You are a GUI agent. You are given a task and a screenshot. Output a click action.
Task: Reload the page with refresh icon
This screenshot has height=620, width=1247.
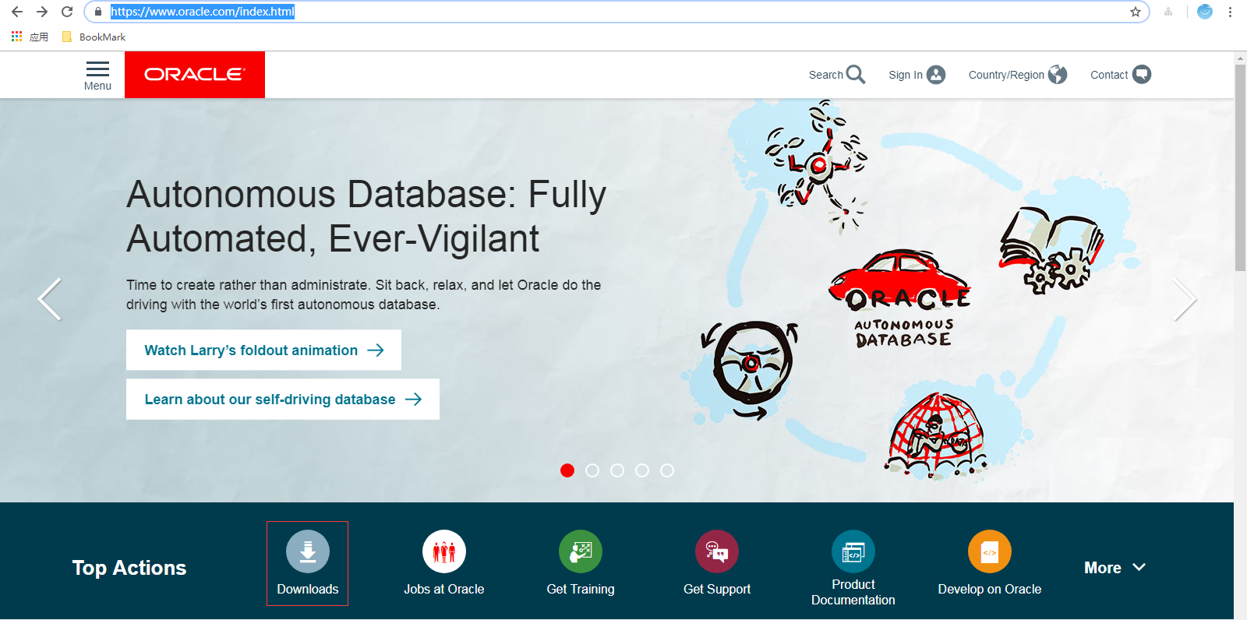pos(67,12)
